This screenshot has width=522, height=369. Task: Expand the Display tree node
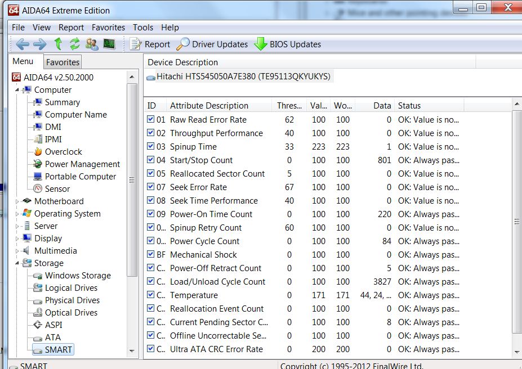pos(17,238)
